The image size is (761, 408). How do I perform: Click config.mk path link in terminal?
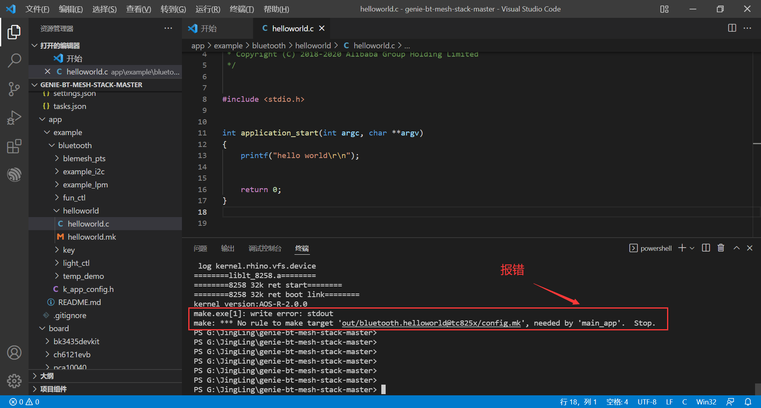[x=431, y=323]
